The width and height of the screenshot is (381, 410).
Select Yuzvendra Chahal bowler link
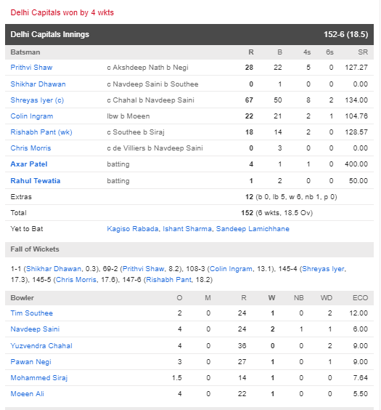[41, 346]
